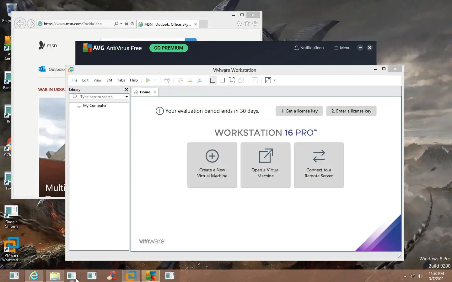
Task: Open a new tab in Internet Explorer
Action: click(203, 24)
